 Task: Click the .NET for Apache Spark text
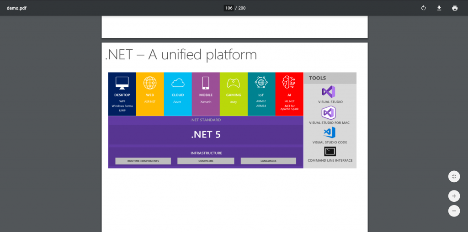pyautogui.click(x=289, y=108)
